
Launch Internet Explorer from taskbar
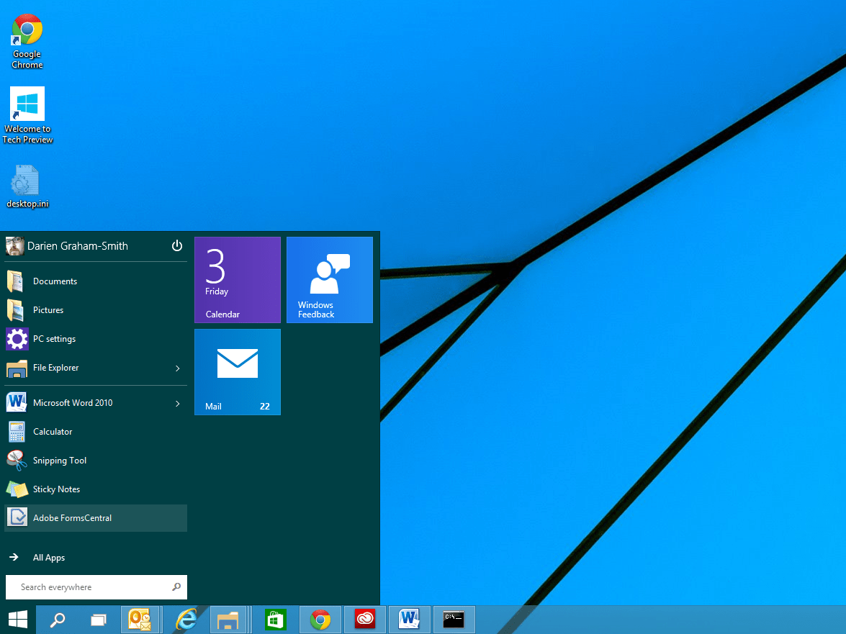[x=186, y=620]
